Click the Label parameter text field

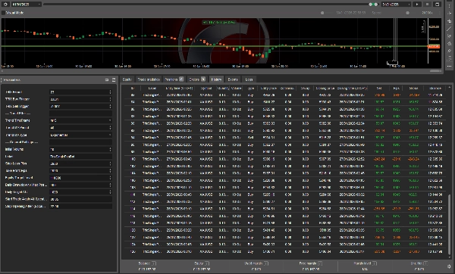80,157
